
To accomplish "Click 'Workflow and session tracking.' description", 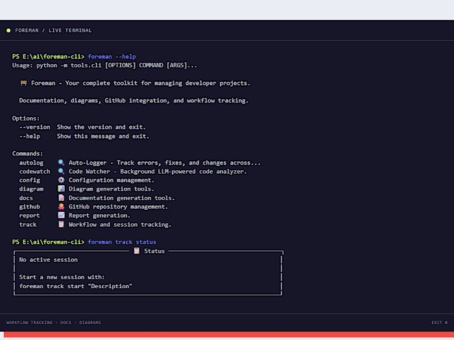I will pos(120,224).
